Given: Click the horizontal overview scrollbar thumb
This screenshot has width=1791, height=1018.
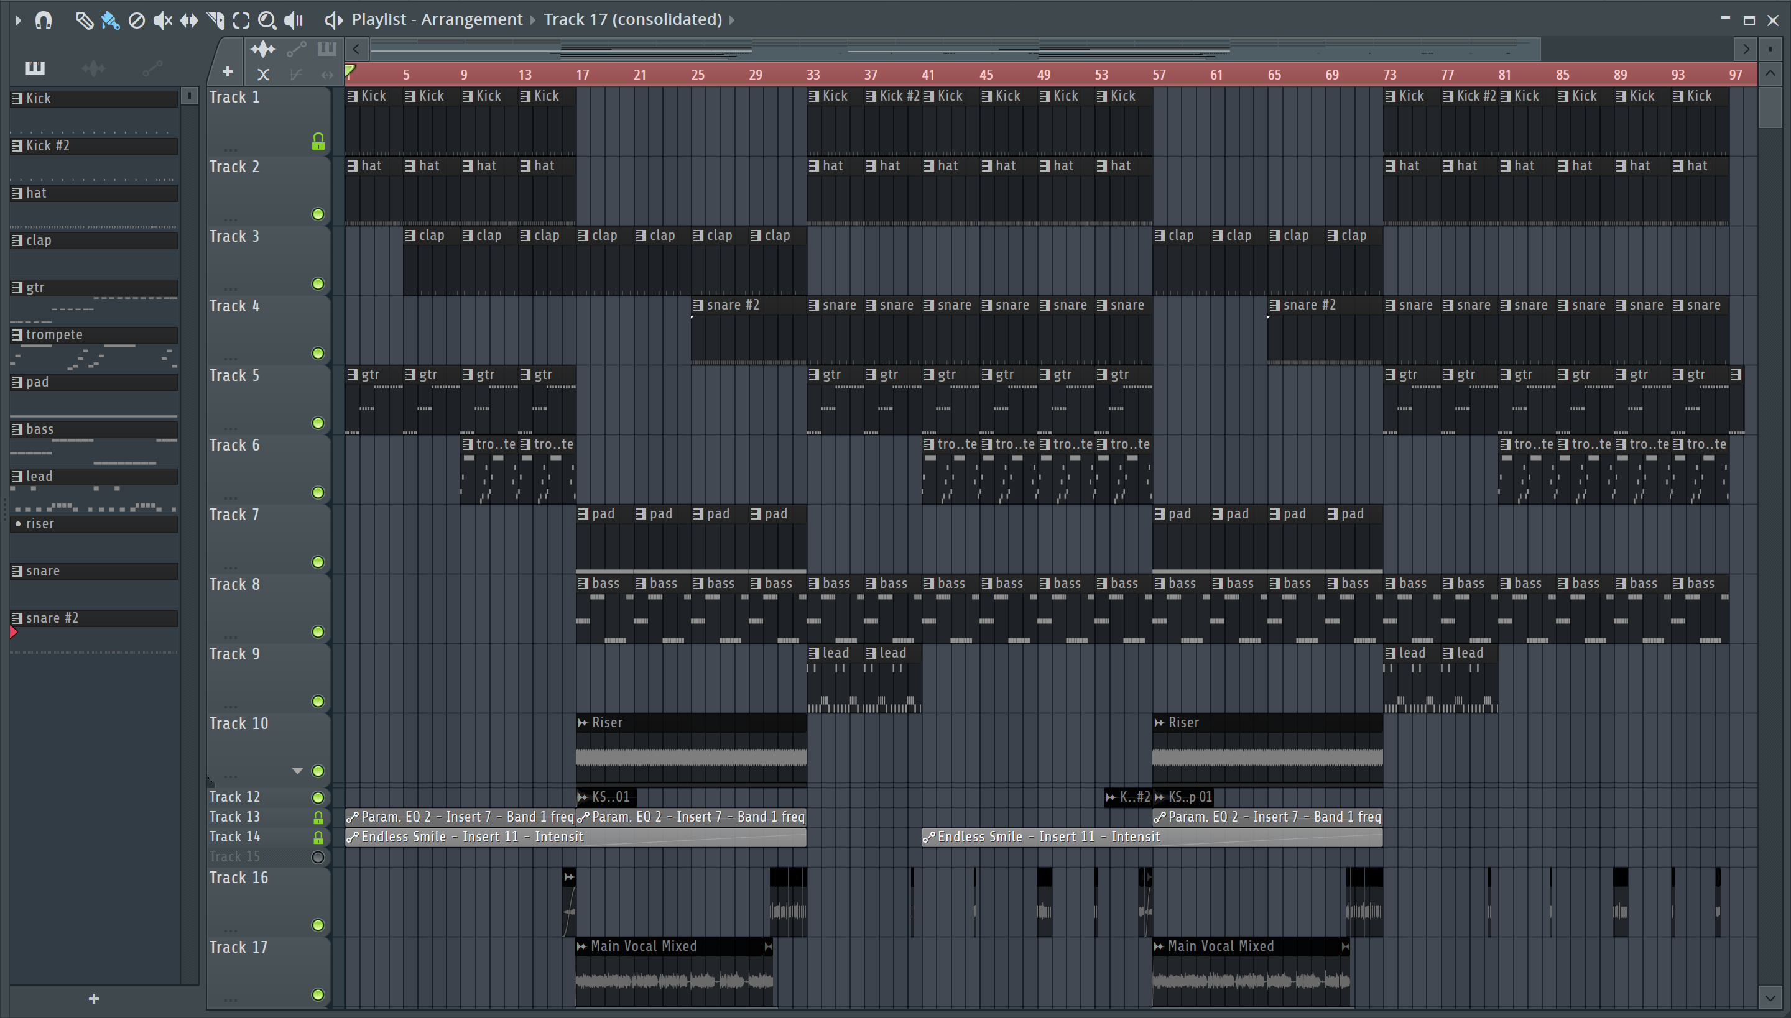Looking at the screenshot, I should pyautogui.click(x=956, y=49).
